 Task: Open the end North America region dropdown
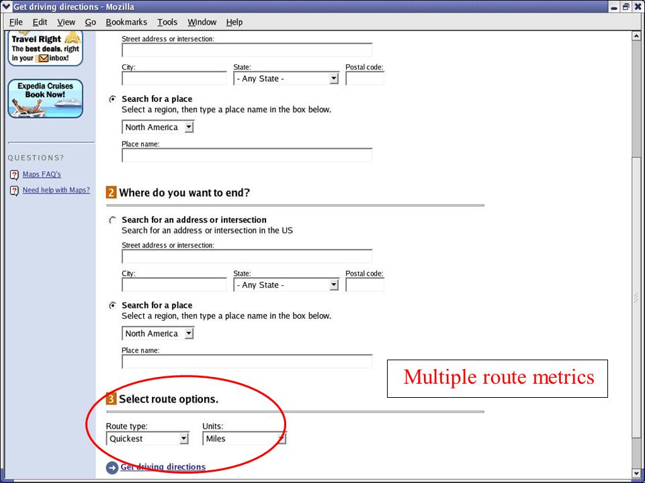point(157,333)
